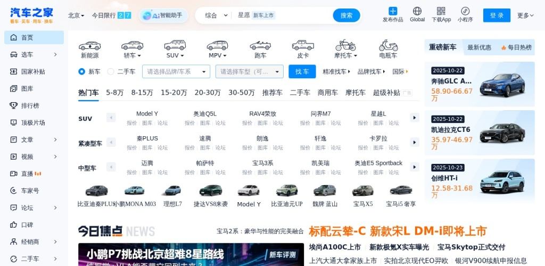Open the Global globe icon
The image size is (545, 266).
(x=417, y=11)
